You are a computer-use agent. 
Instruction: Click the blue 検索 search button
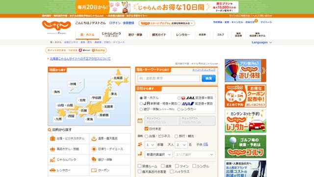click(209, 78)
